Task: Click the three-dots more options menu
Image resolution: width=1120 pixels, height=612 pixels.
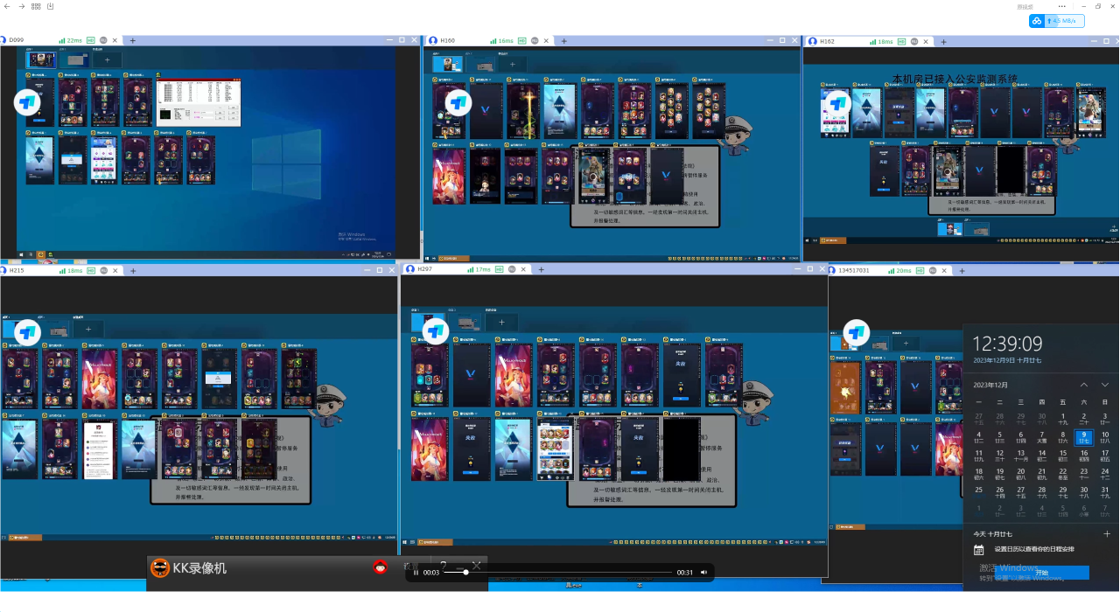Action: coord(1061,6)
